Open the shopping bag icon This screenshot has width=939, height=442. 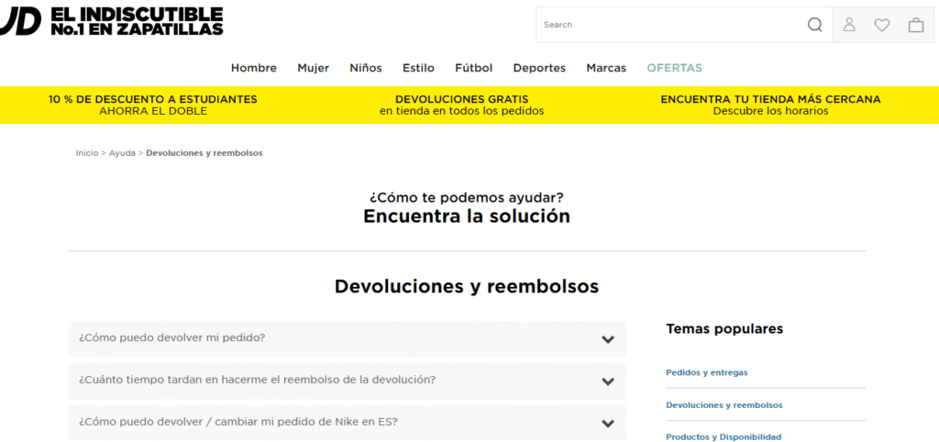(x=915, y=25)
